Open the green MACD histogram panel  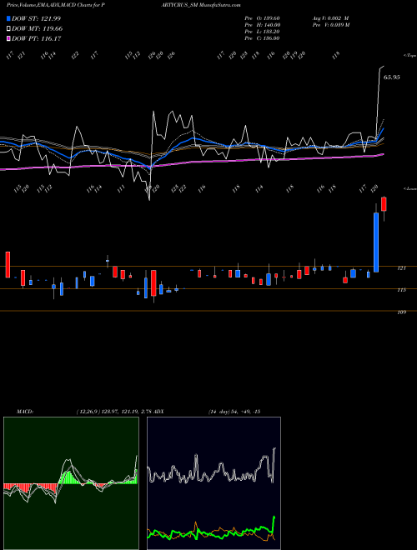click(x=71, y=483)
